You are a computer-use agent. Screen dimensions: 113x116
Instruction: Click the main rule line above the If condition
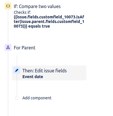(x=8, y=1)
